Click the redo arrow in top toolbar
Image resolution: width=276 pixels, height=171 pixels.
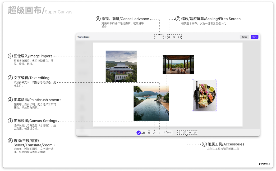tap(162, 37)
